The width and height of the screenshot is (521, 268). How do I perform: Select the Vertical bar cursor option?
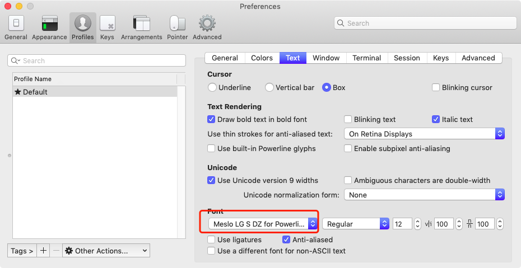click(x=269, y=88)
